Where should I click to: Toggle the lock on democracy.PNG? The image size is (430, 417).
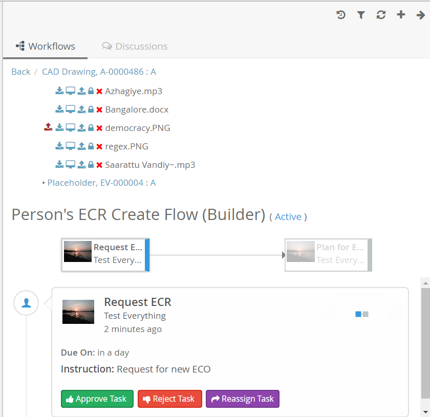coord(91,128)
